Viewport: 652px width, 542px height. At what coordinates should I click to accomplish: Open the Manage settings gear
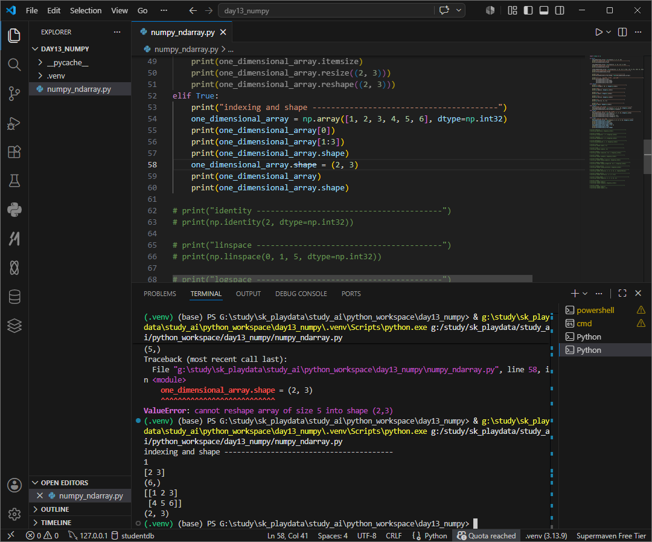click(x=14, y=514)
